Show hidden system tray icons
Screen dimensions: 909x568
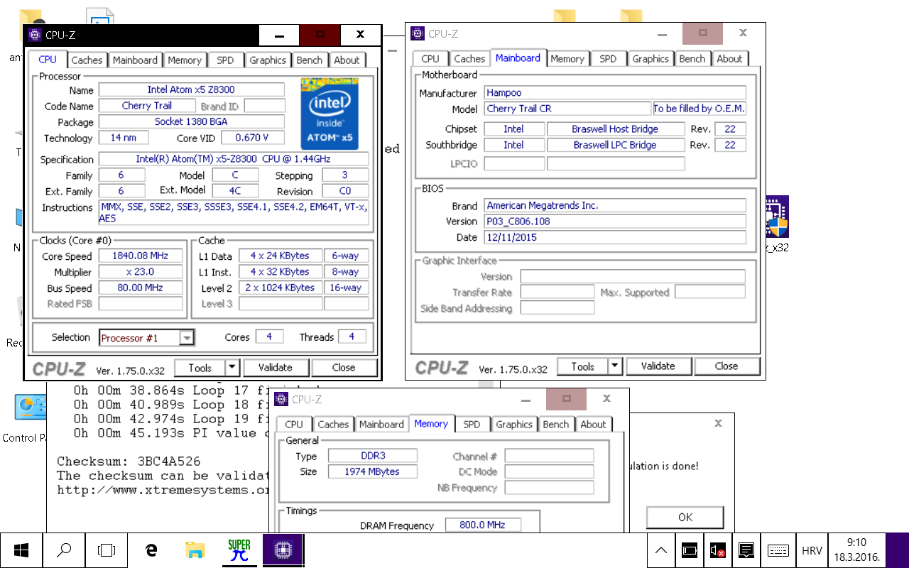660,550
